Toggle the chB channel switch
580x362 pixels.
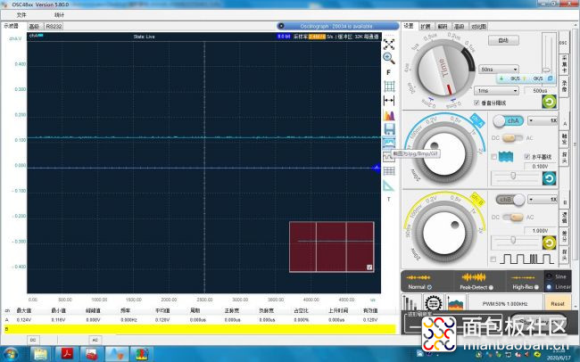(x=510, y=200)
